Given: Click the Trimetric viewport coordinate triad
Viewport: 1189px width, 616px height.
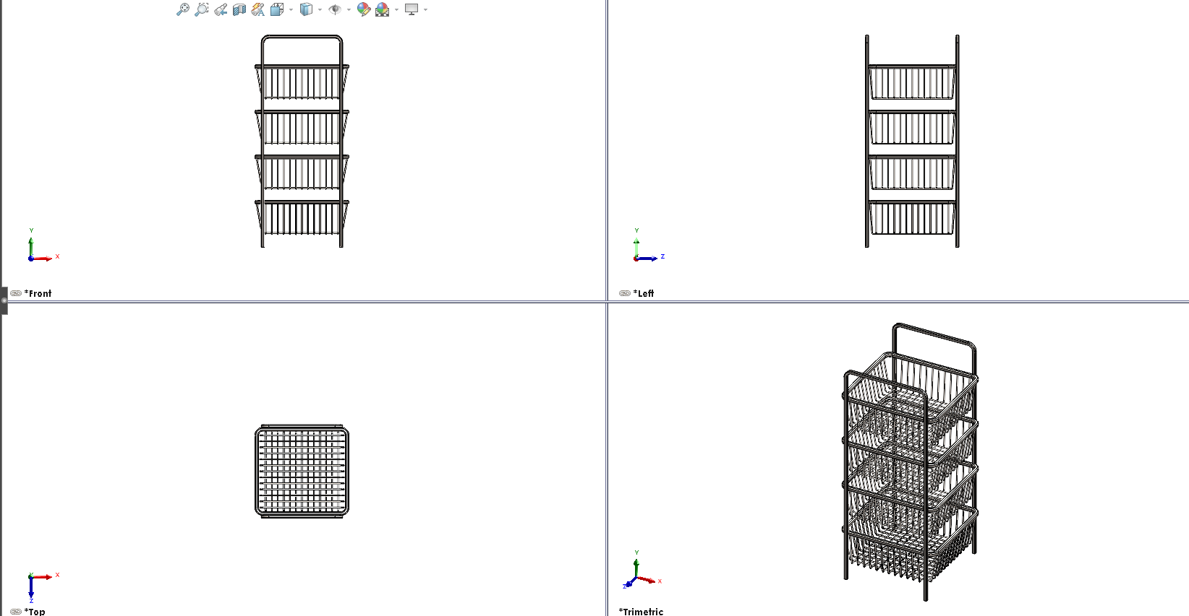Looking at the screenshot, I should pyautogui.click(x=641, y=571).
